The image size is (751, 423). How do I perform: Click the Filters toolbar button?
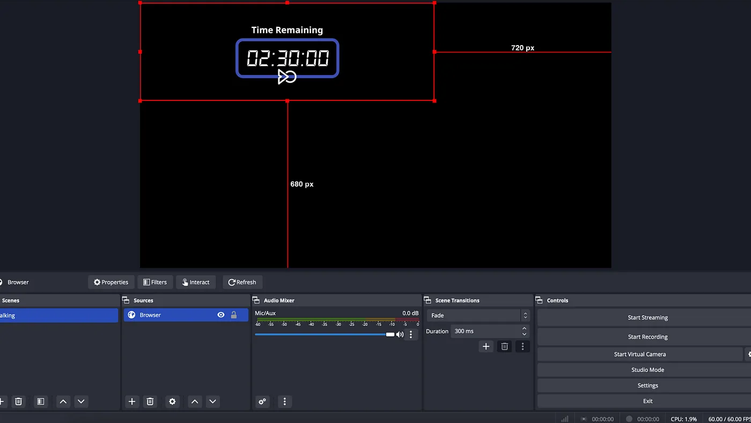pos(155,282)
